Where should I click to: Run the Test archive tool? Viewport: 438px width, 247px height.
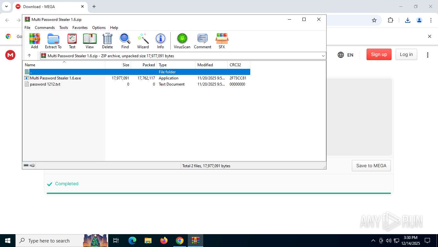(72, 41)
